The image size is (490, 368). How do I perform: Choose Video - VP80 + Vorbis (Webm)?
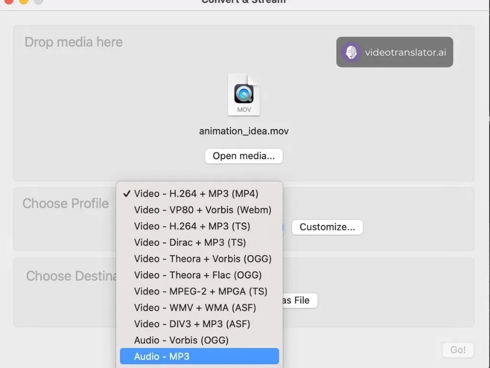point(200,210)
